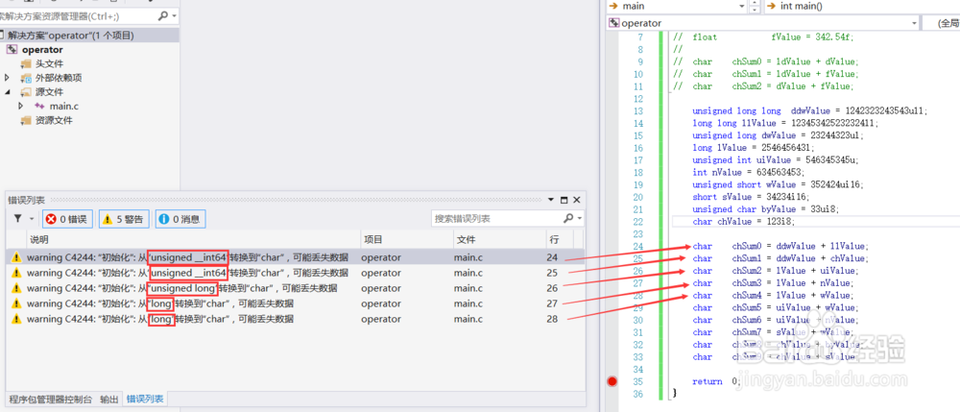Switch to the 输出 tab
The width and height of the screenshot is (960, 412).
click(109, 400)
